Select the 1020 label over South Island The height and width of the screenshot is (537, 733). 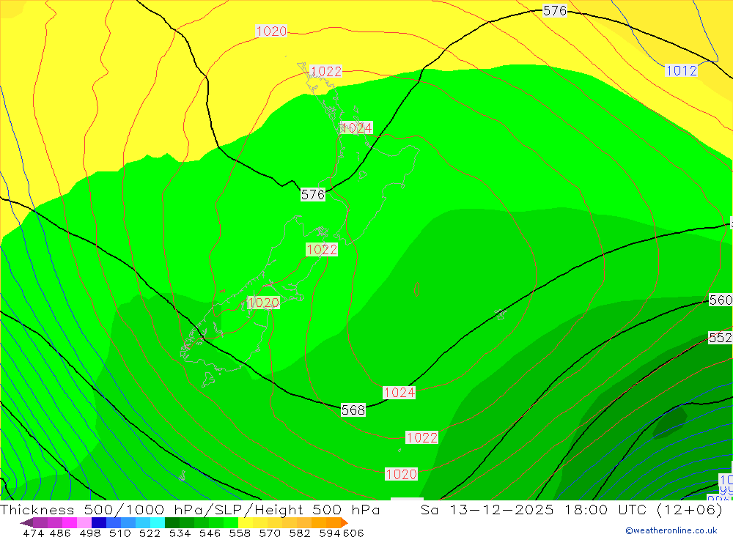(x=263, y=303)
